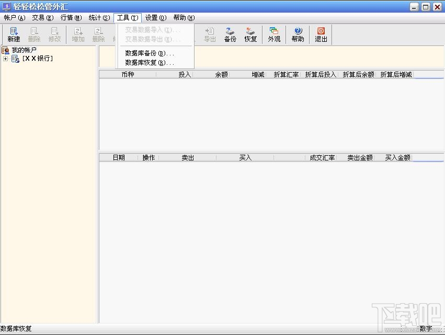Click the 删除 icon beside 增加
This screenshot has height=335, width=445.
point(98,34)
